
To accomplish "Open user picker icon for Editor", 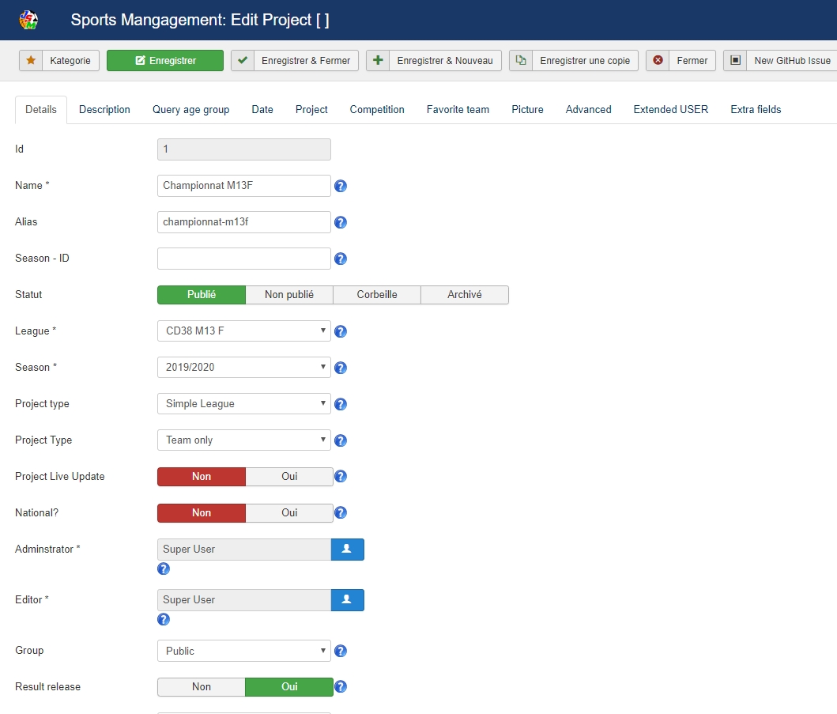I will (347, 600).
